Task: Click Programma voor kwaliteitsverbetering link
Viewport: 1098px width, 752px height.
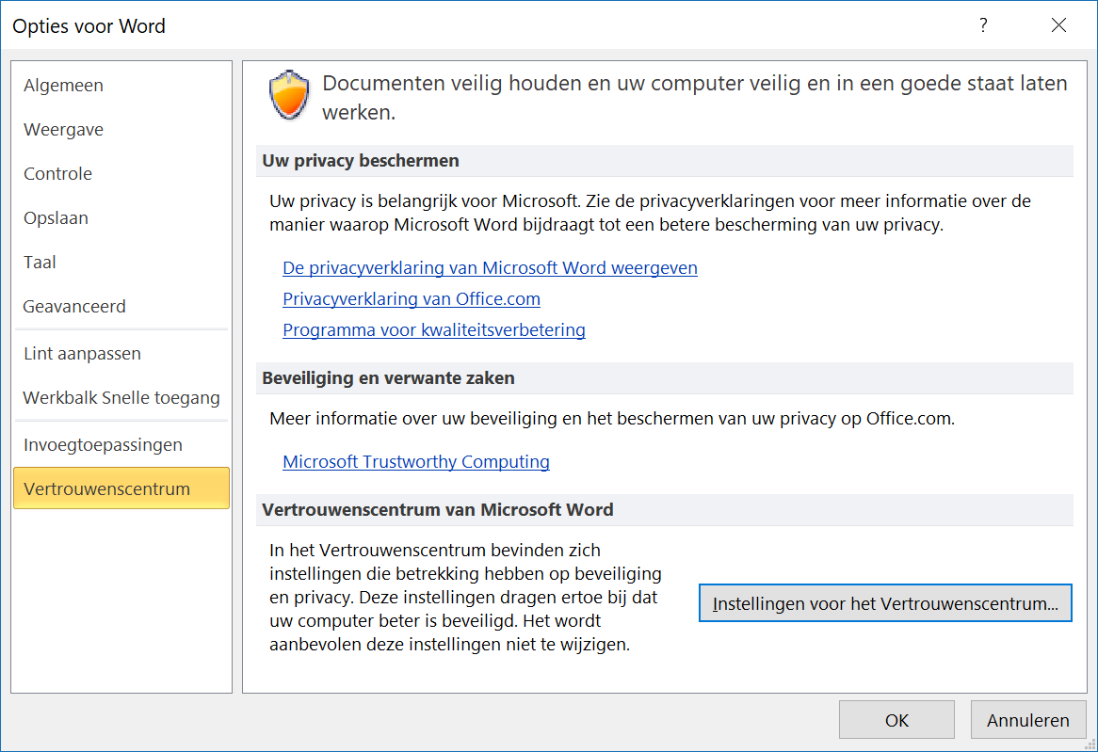Action: tap(434, 330)
